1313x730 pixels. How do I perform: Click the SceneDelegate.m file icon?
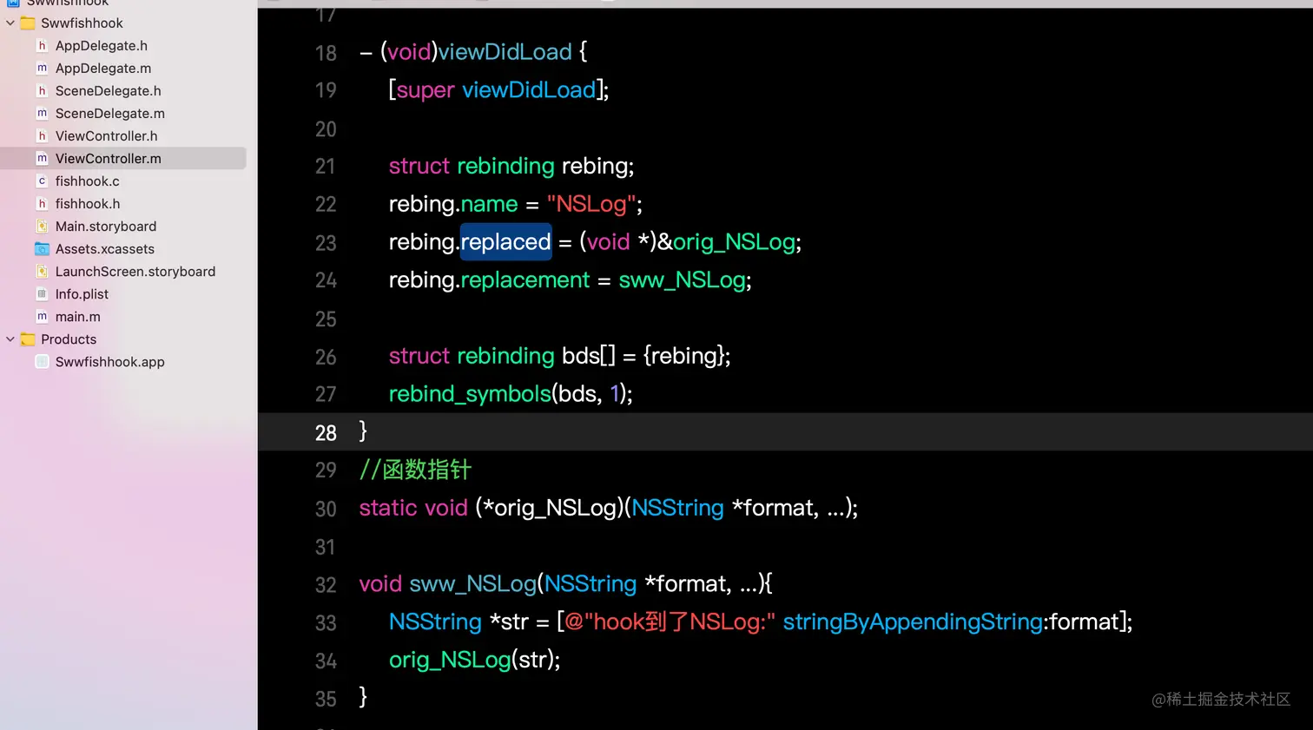click(x=42, y=113)
